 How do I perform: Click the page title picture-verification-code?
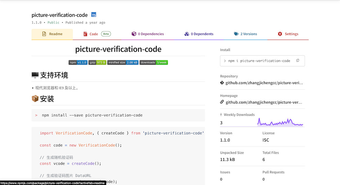(60, 15)
